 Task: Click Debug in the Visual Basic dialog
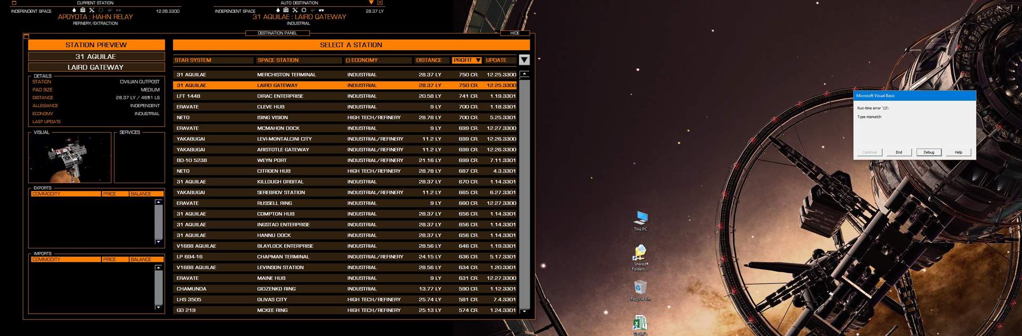pos(929,152)
